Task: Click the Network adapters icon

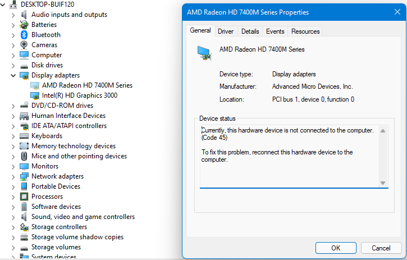Action: pos(24,176)
